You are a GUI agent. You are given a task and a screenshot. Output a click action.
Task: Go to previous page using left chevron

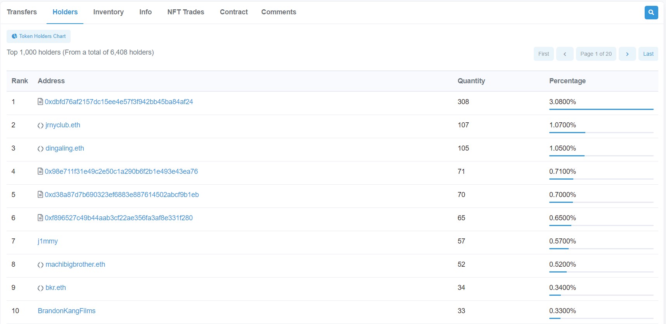564,54
